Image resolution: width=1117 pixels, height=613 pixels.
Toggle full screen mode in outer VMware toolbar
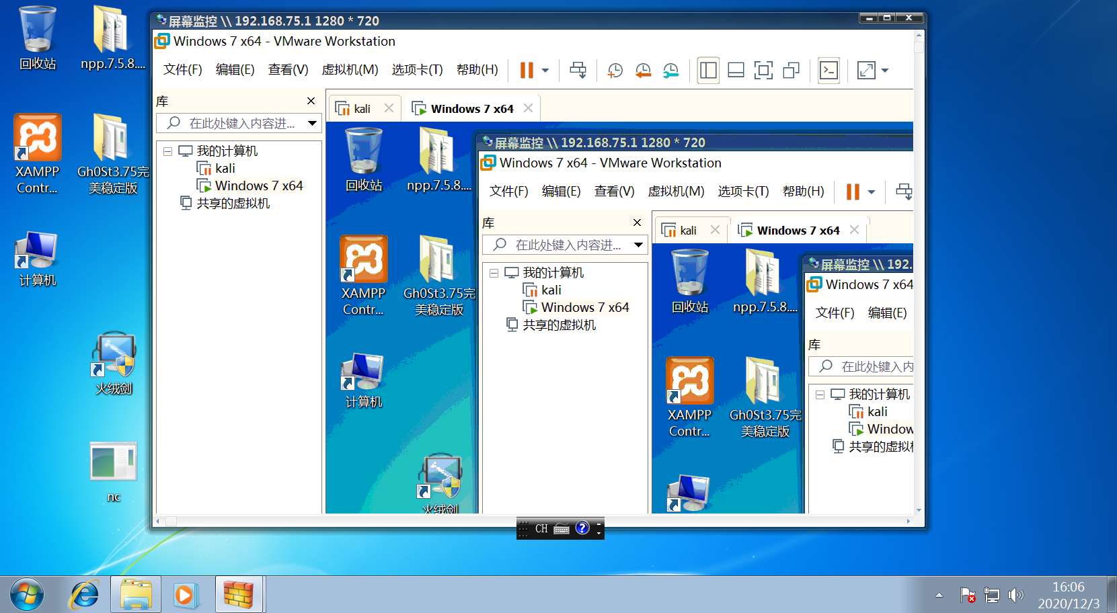(x=763, y=70)
